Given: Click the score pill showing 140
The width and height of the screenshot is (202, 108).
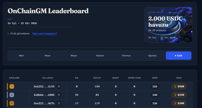Looking at the screenshot, I should (155, 95).
